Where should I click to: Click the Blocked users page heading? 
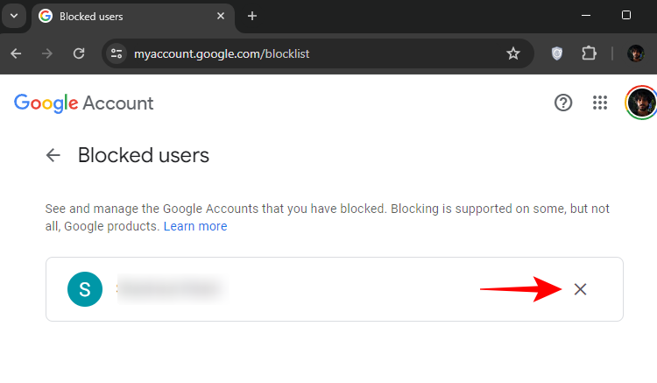(x=144, y=155)
